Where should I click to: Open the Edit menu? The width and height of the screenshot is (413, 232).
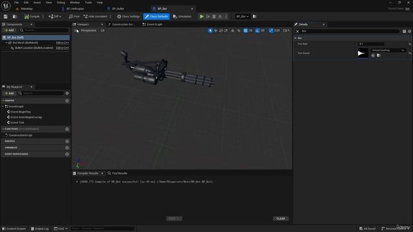pyautogui.click(x=26, y=3)
